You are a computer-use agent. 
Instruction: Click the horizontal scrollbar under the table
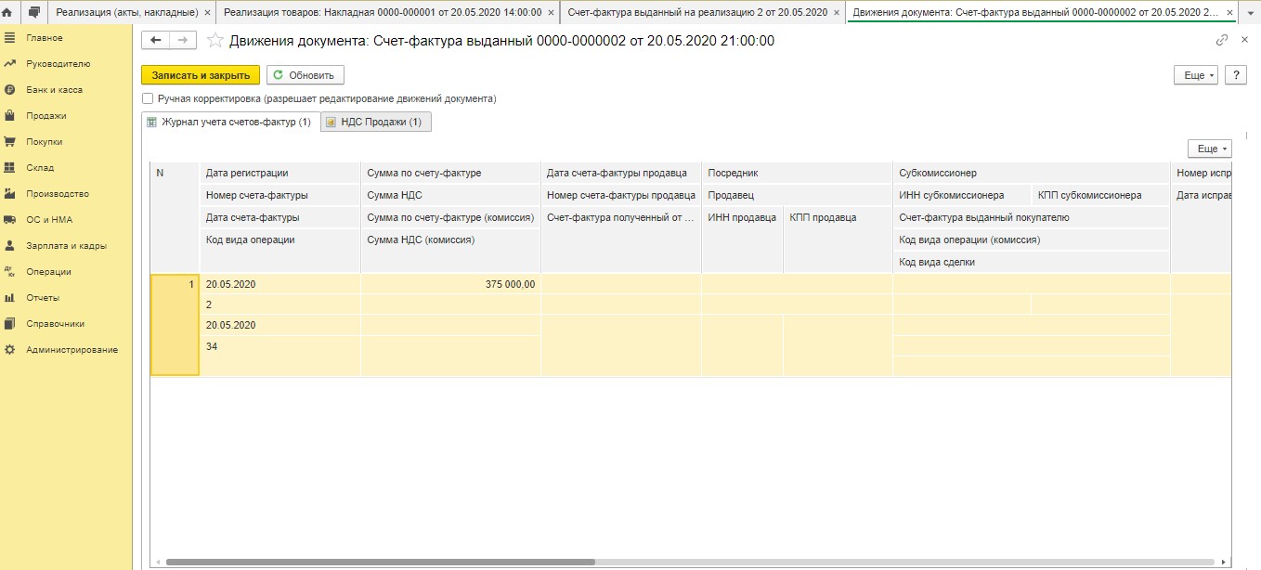[x=381, y=562]
